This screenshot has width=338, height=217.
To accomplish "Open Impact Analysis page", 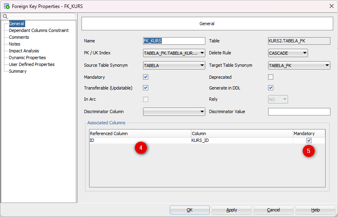I will click(x=24, y=51).
